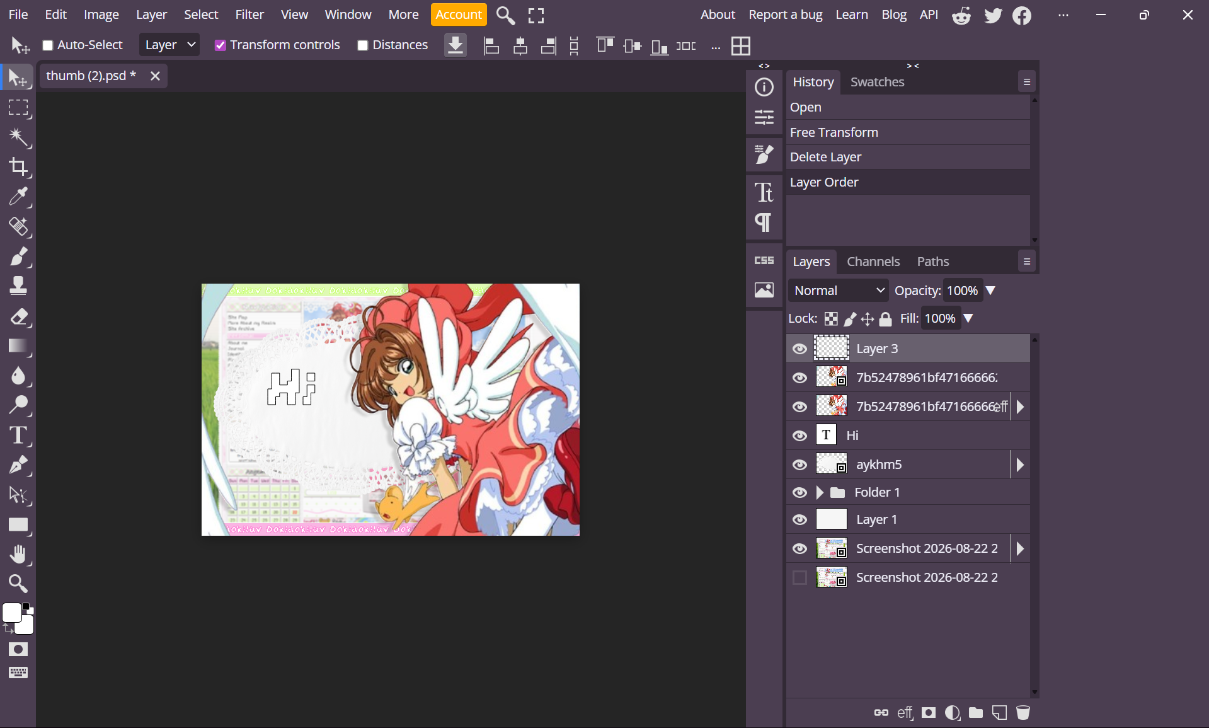Delete layer with the trash icon

(1023, 713)
